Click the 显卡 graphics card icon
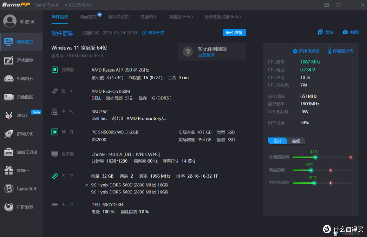This screenshot has width=367, height=237. click(55, 91)
